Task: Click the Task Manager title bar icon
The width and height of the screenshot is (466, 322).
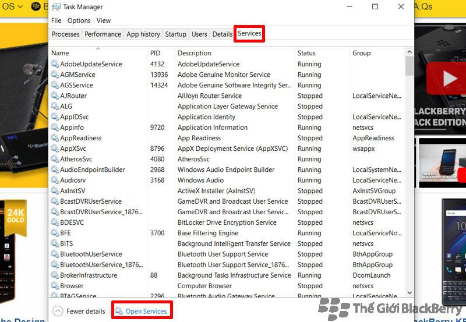Action: click(x=56, y=7)
